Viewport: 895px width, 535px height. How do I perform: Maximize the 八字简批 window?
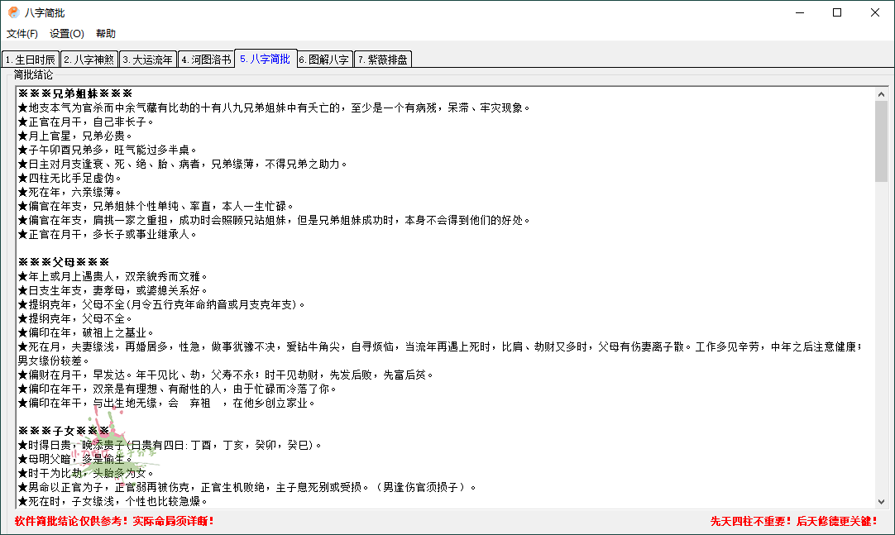click(x=836, y=13)
